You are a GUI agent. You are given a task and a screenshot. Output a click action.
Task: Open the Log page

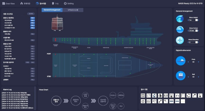tap(55, 3)
